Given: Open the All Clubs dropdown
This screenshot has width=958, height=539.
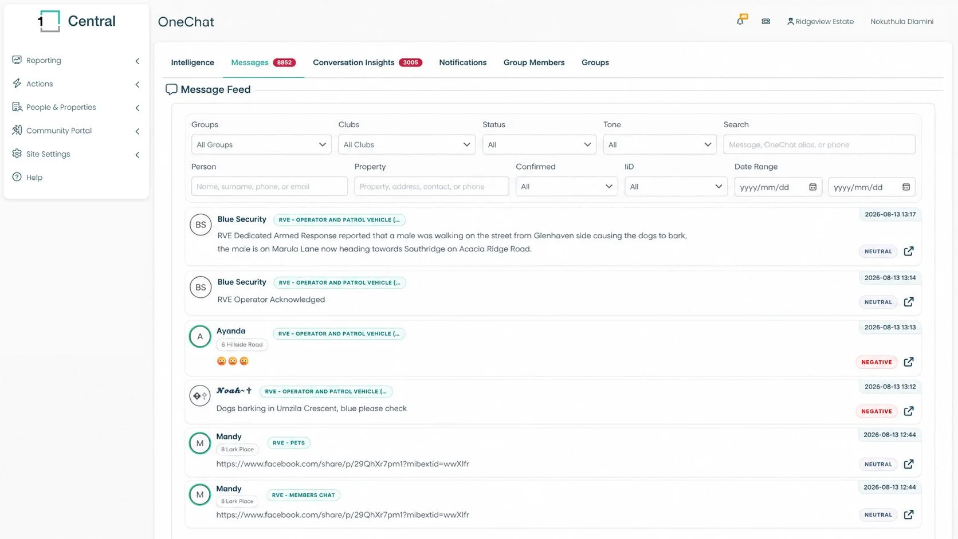Looking at the screenshot, I should 407,145.
